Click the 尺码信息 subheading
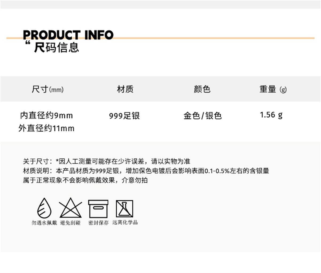 pos(56,48)
